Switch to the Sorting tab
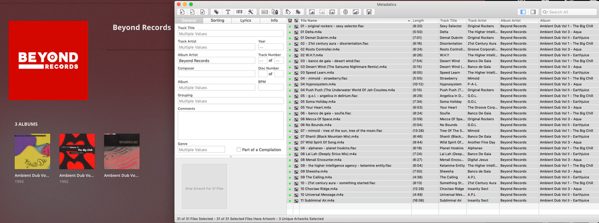 [218, 21]
